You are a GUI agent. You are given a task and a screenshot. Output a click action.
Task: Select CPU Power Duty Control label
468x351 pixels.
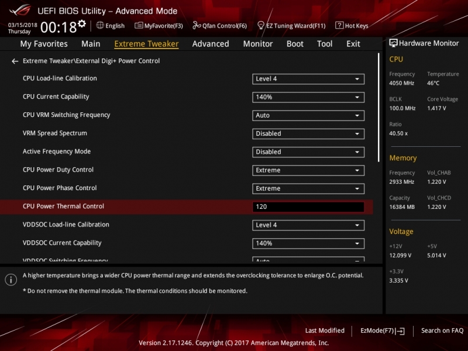(58, 170)
